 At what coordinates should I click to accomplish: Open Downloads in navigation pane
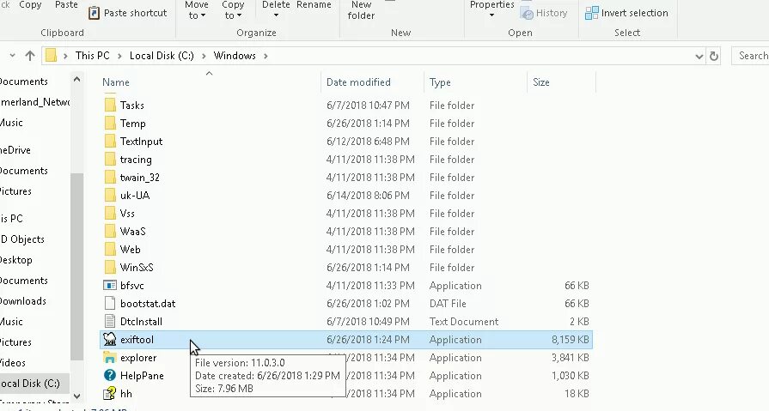(23, 301)
